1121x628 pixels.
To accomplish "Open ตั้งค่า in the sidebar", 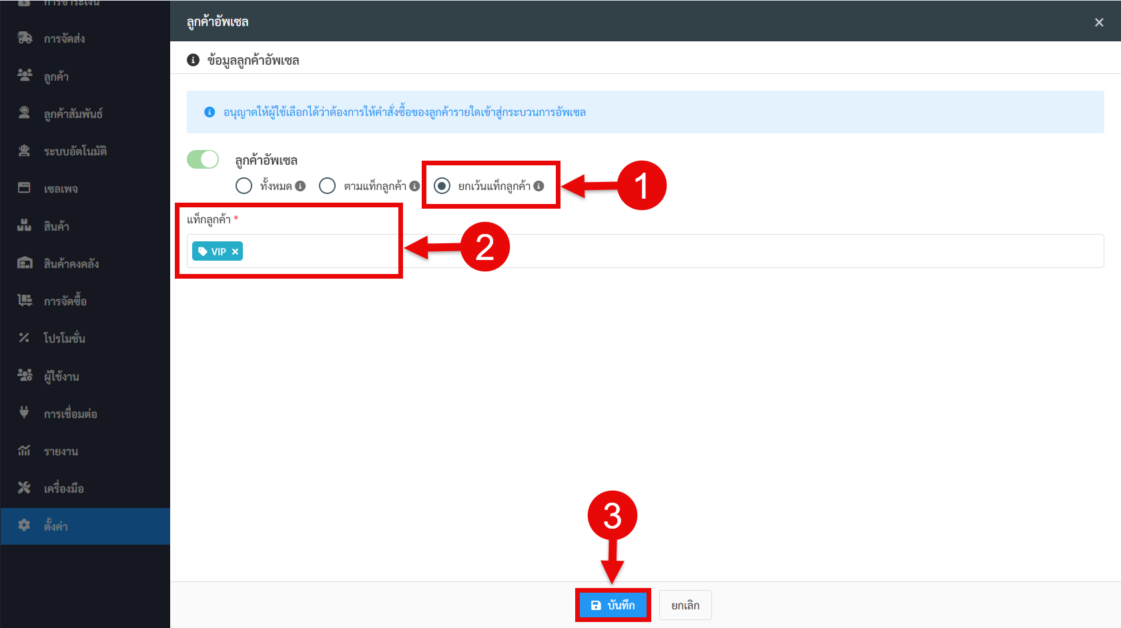I will coord(56,526).
